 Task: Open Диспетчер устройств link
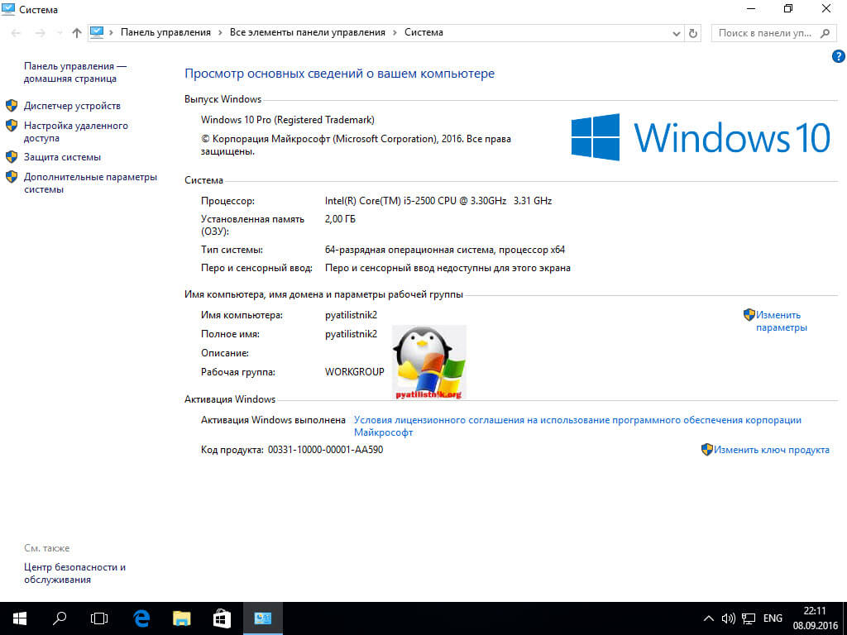[x=72, y=106]
